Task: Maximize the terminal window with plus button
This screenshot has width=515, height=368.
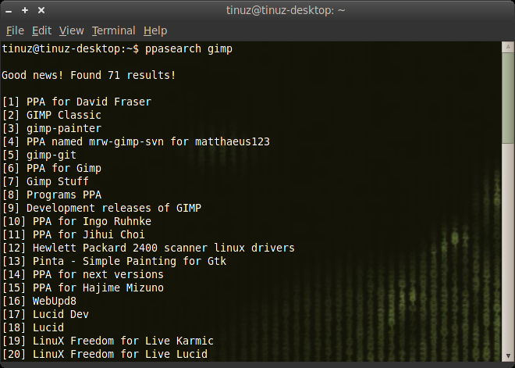Action: point(25,10)
